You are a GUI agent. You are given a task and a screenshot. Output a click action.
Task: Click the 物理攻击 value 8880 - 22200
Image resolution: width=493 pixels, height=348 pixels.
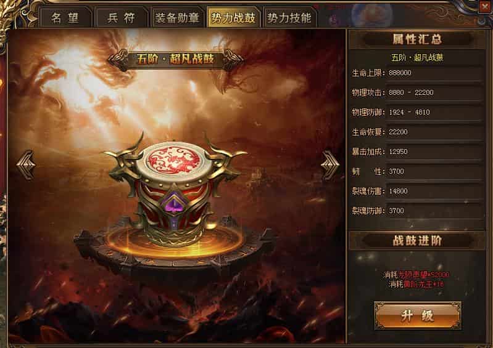[x=434, y=92]
